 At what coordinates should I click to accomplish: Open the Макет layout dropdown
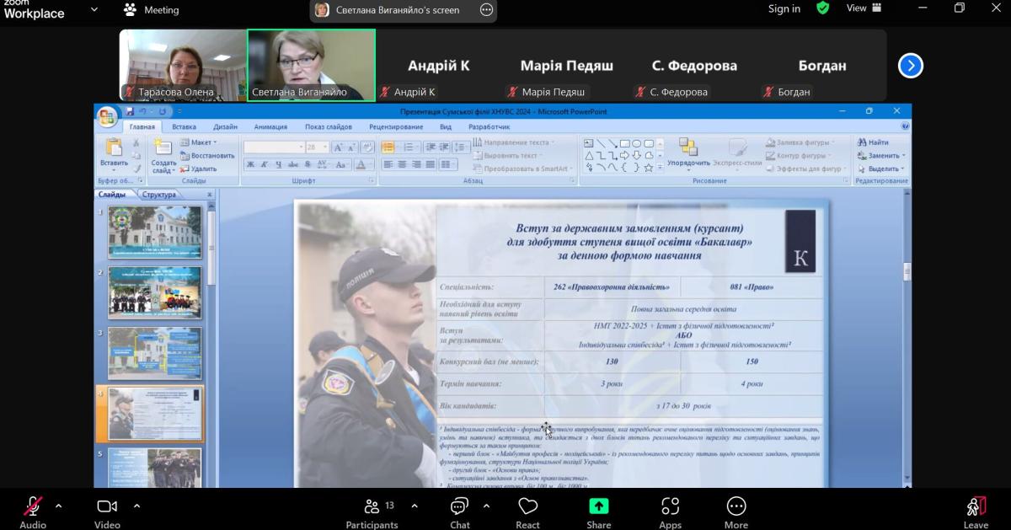tap(199, 142)
